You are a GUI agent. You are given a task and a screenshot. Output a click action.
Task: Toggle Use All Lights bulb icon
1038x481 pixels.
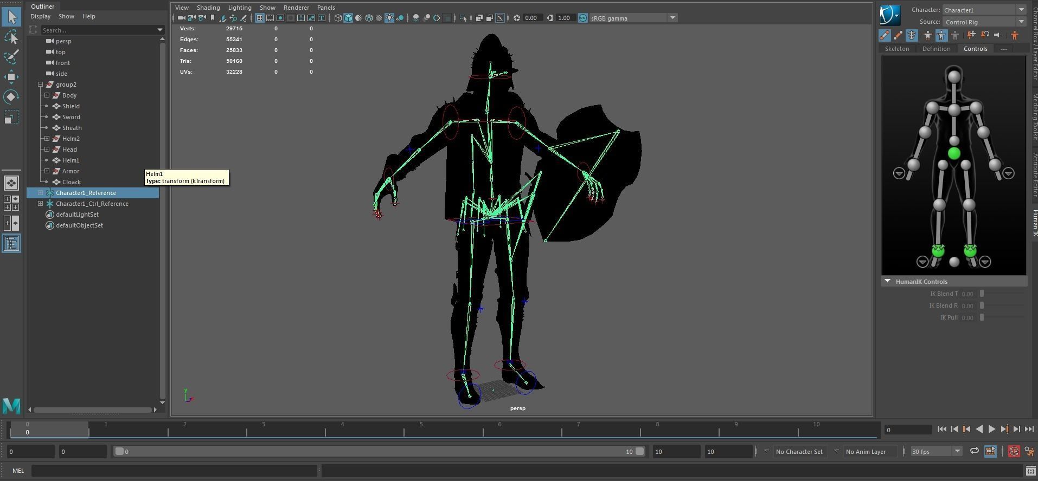(389, 18)
